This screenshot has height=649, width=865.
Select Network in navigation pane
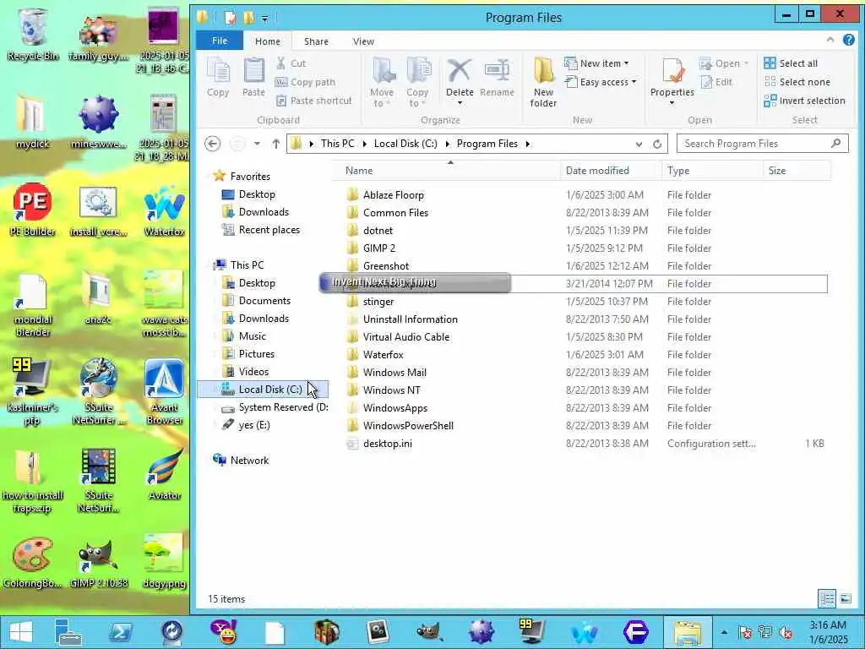point(249,461)
